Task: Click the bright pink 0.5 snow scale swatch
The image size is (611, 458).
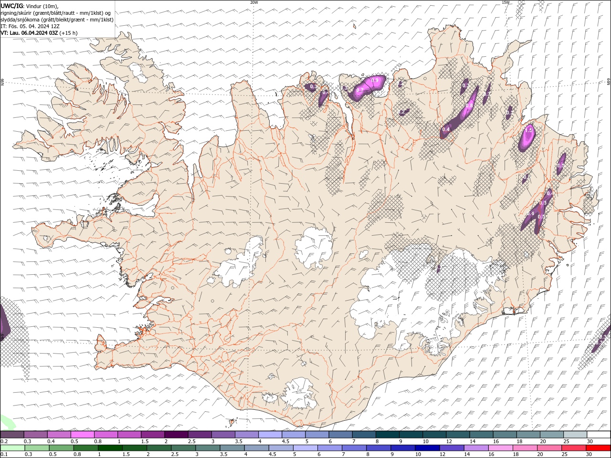Action: [83, 435]
